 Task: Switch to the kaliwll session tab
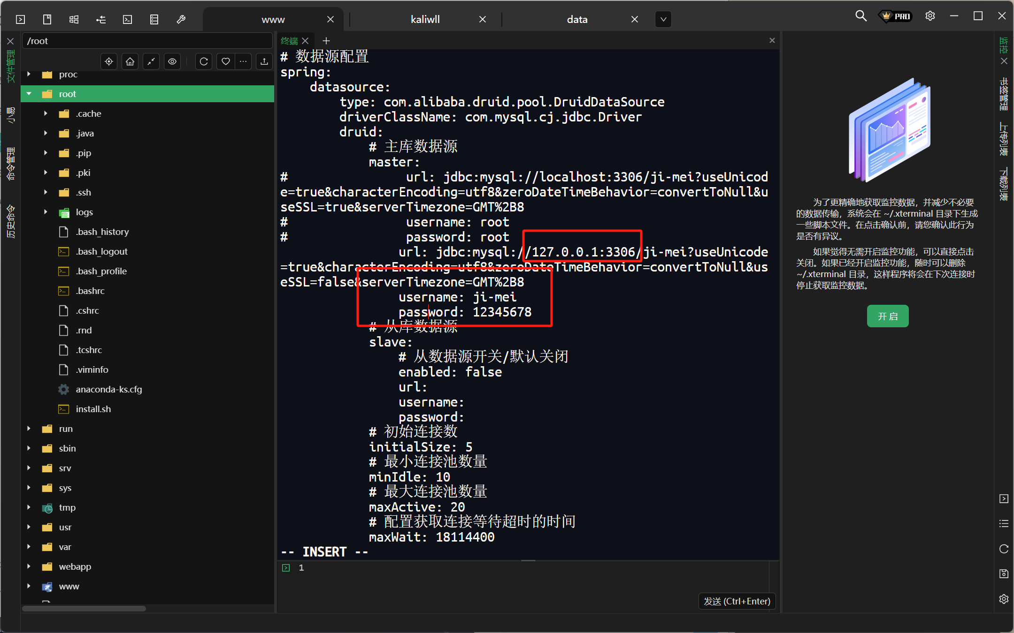[425, 19]
